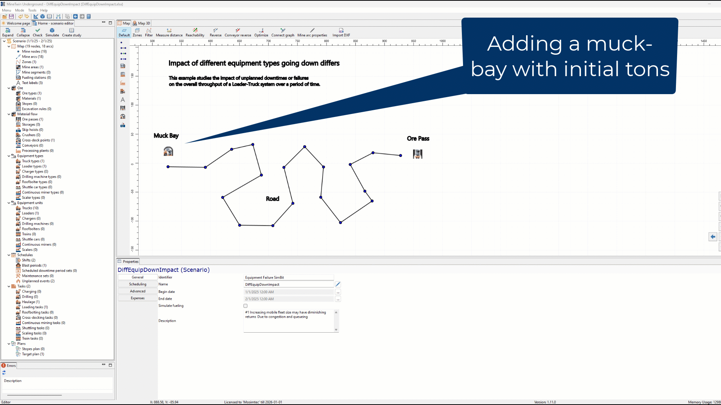Click the Check scenario icon
The height and width of the screenshot is (405, 721).
(x=38, y=30)
